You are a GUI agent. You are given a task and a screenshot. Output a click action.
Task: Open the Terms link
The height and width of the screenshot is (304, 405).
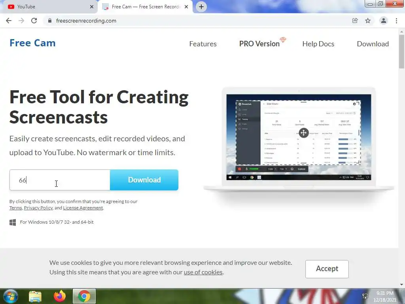point(16,208)
